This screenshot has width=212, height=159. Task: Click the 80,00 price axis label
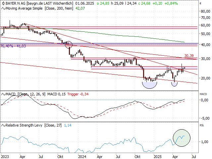pyautogui.click(x=205, y=11)
